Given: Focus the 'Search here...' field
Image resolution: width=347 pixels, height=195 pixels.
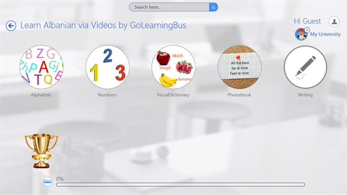Looking at the screenshot, I should 169,7.
